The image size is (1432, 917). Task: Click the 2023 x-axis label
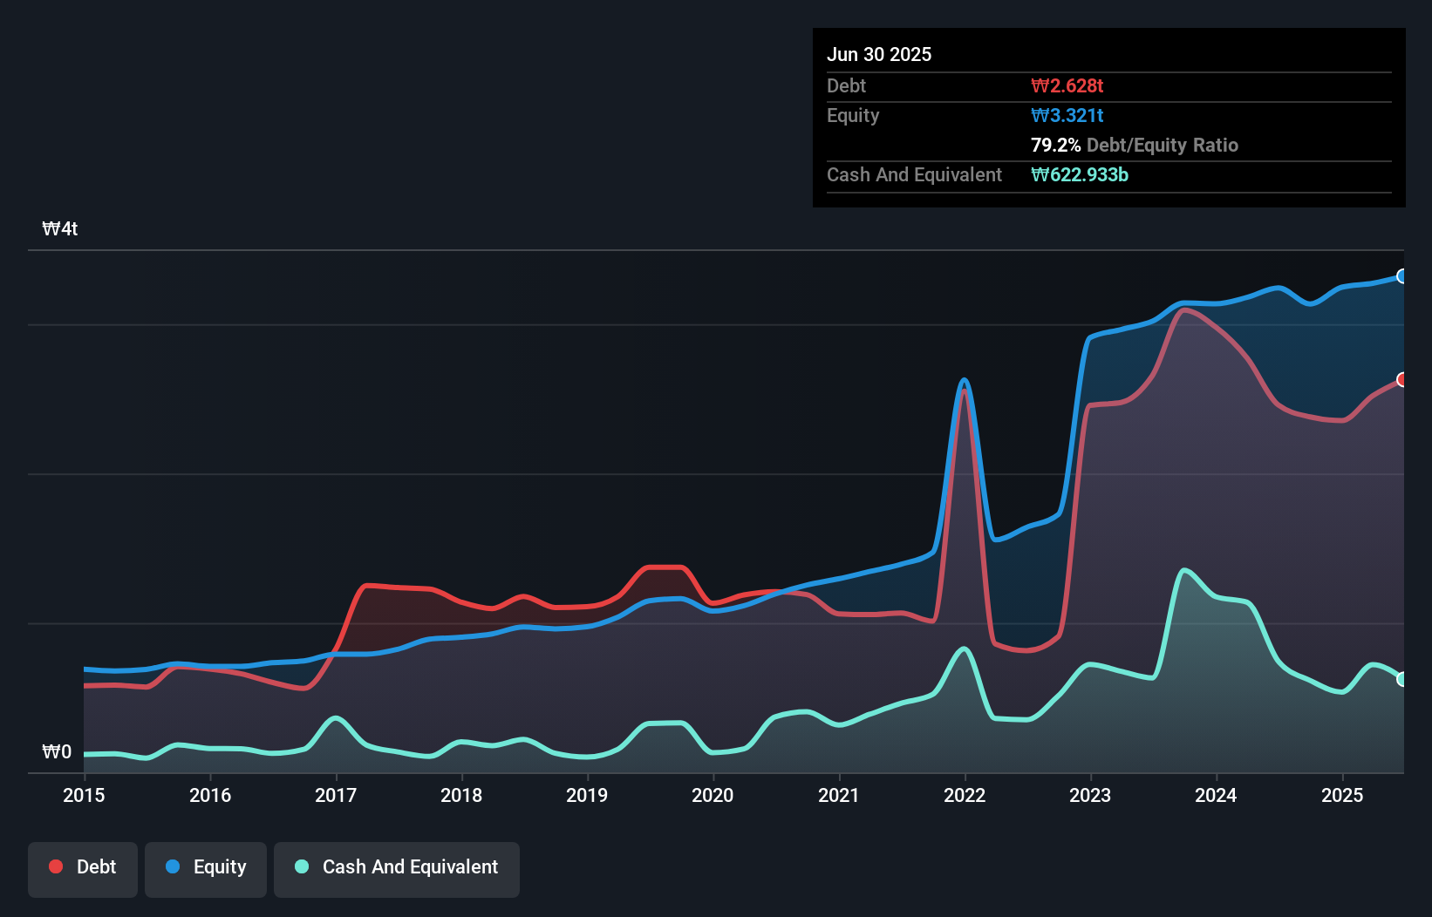(x=1090, y=795)
